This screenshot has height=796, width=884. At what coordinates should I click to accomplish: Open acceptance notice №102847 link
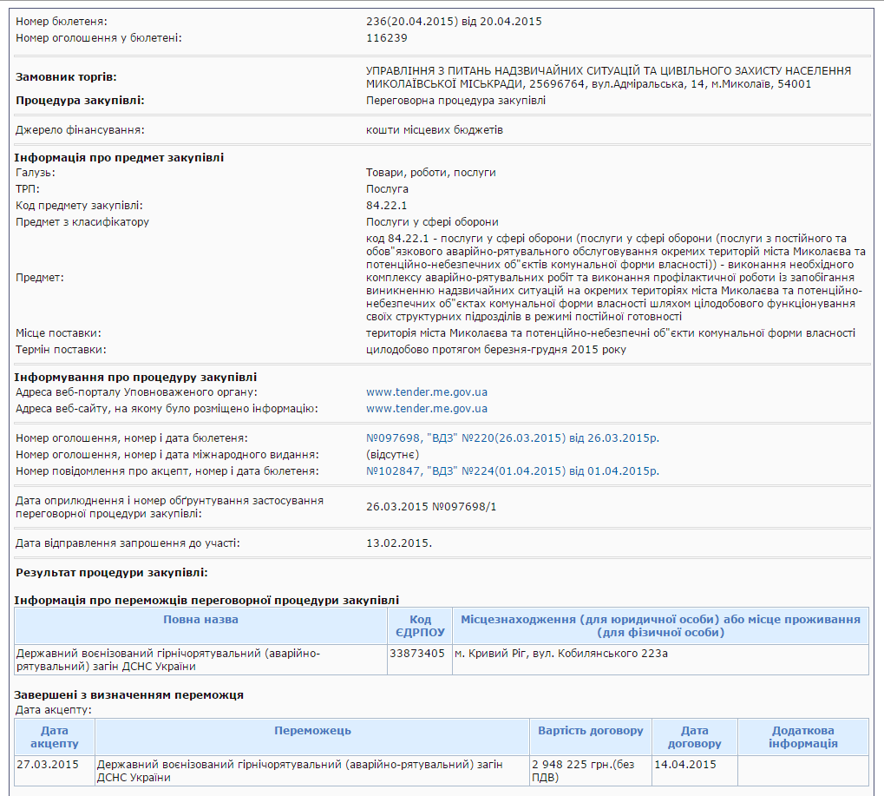(x=512, y=471)
